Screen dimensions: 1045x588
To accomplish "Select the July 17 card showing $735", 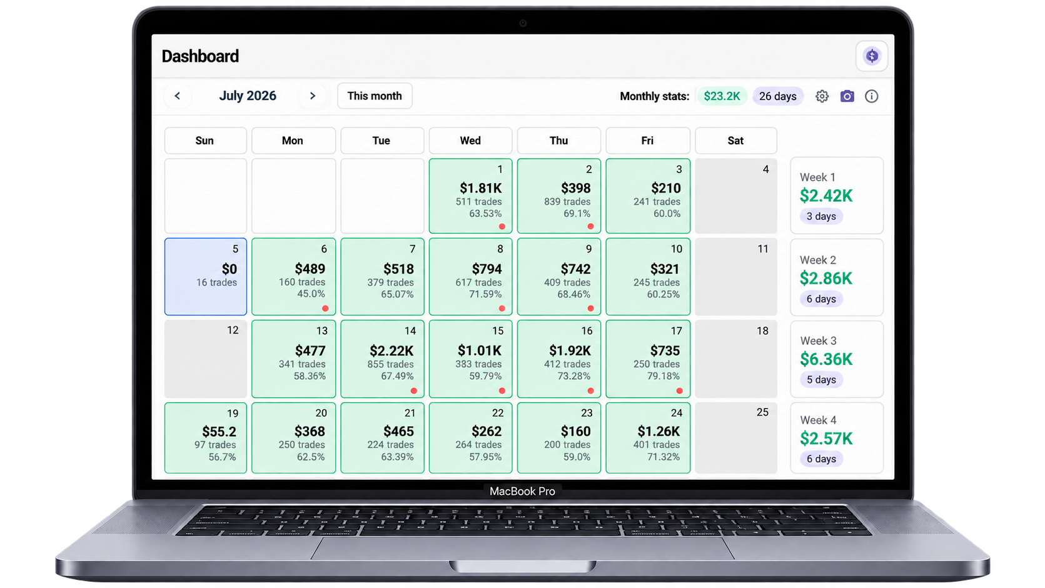I will tap(648, 359).
